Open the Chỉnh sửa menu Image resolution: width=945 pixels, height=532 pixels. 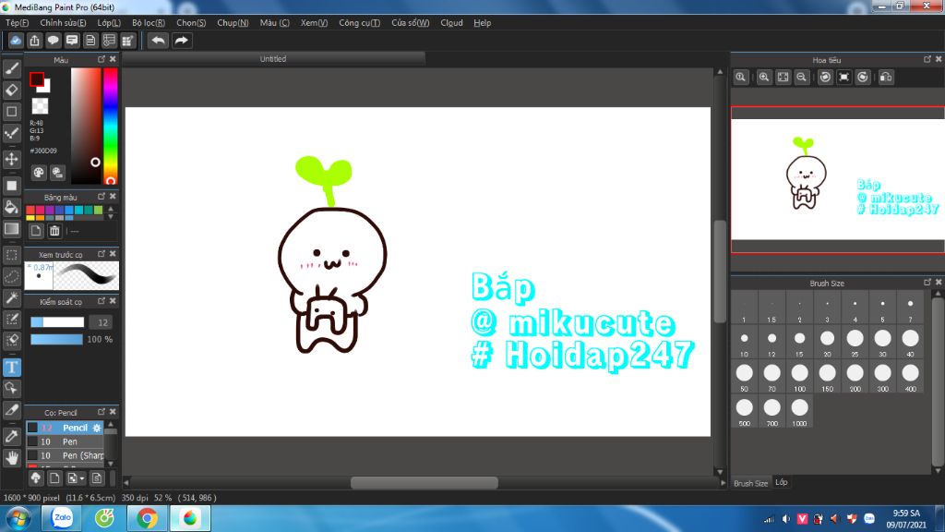point(63,23)
